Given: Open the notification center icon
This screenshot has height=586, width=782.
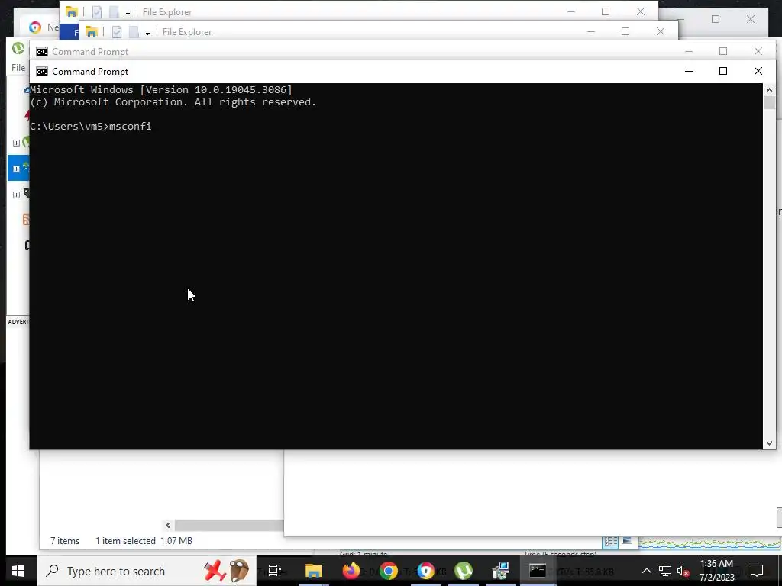Looking at the screenshot, I should click(x=757, y=571).
